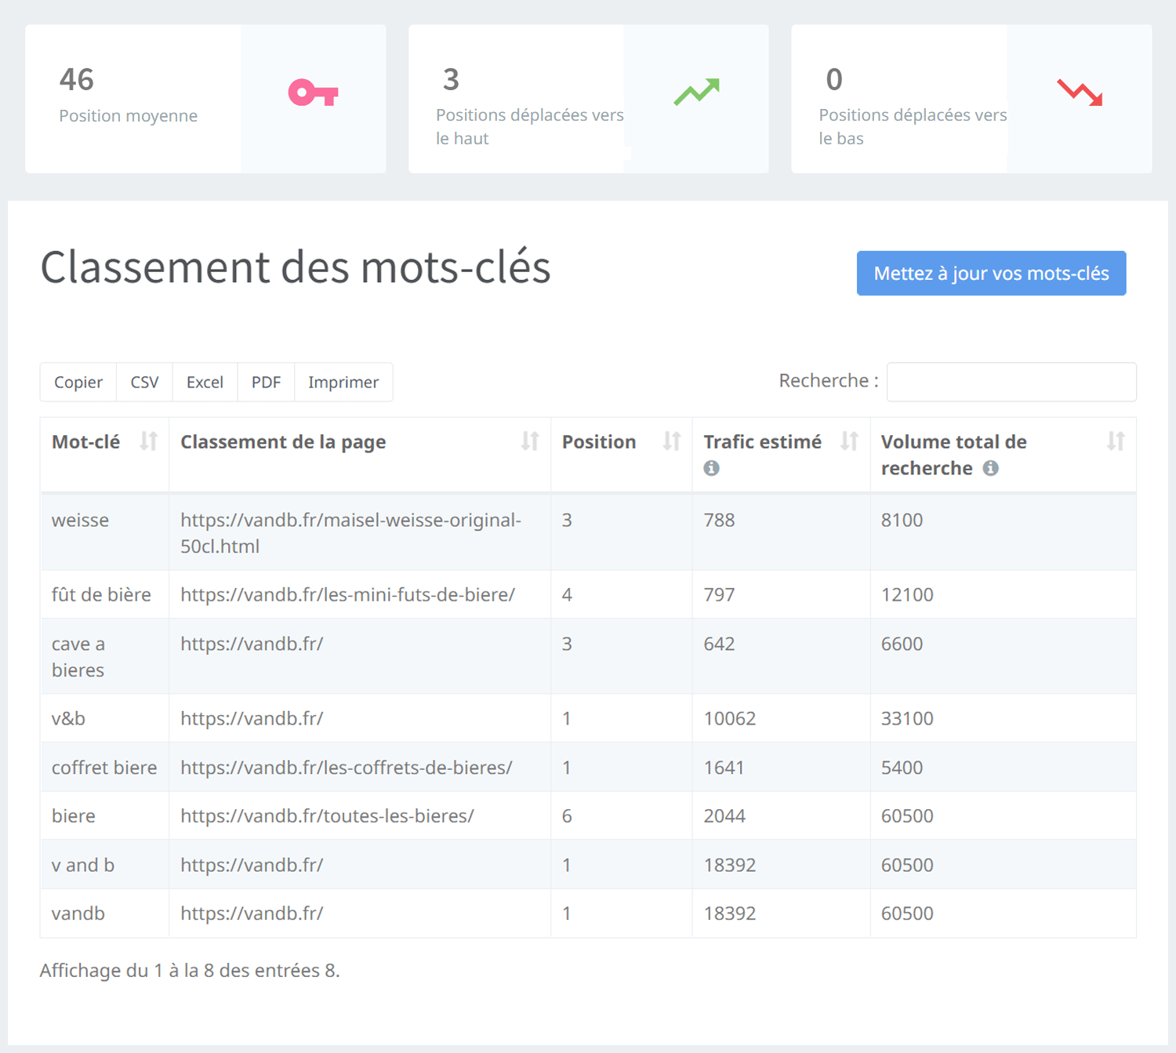Print the table with Imprimer
Screen dimensions: 1176x1053
[343, 382]
